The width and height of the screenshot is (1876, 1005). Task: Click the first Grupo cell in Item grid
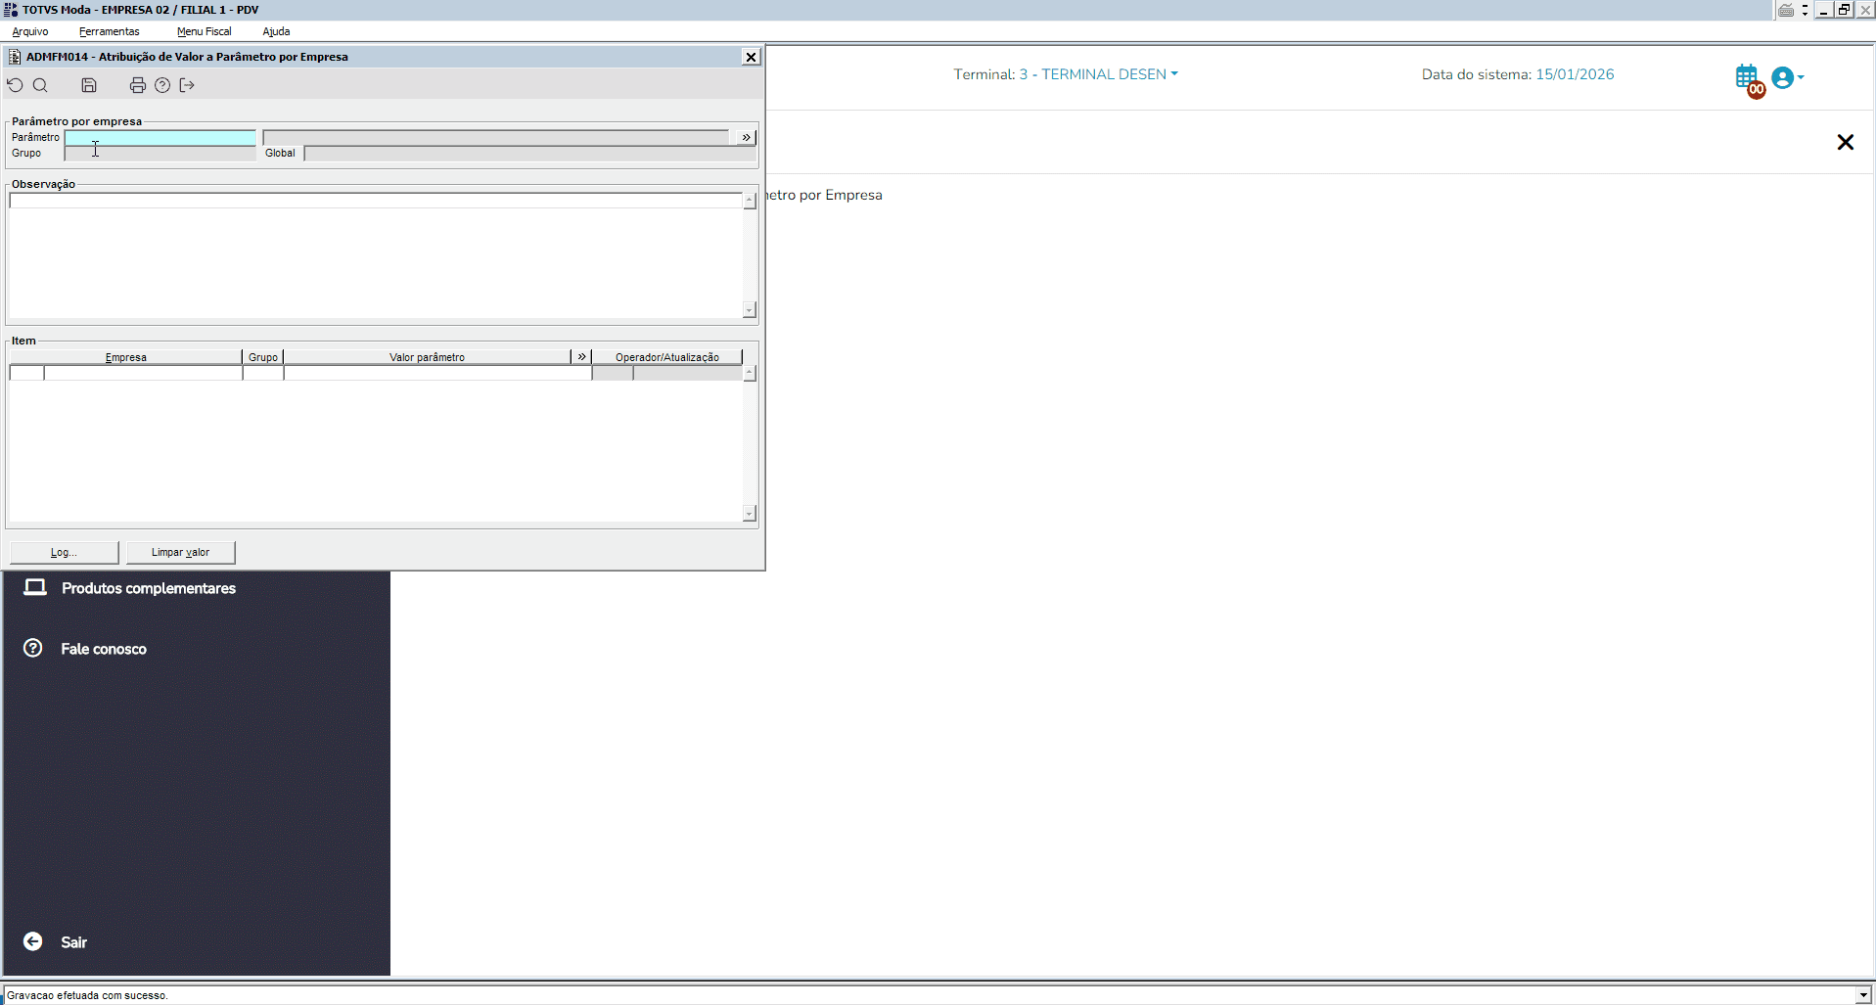pyautogui.click(x=263, y=373)
